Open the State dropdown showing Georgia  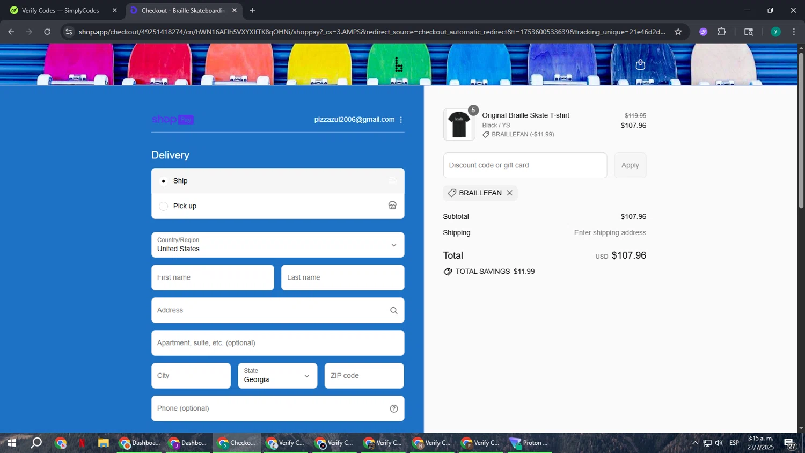277,376
